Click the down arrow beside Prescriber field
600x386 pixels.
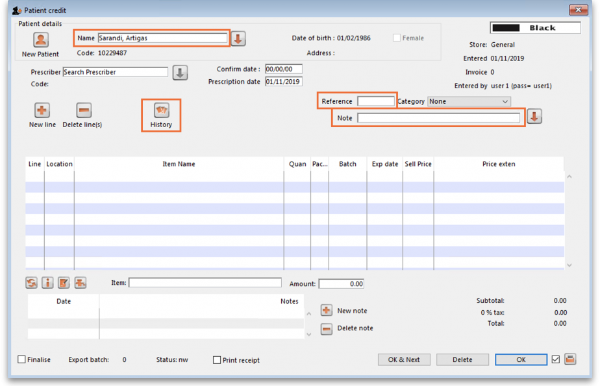coord(180,73)
